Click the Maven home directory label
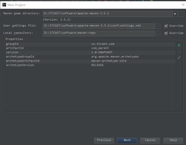This screenshot has width=186, height=145. click(22, 13)
